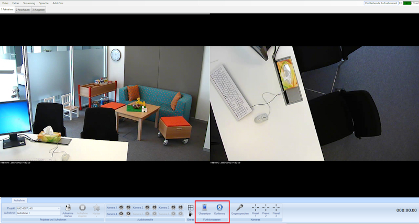Viewport: 419px width, 224px height.
Task: Toggle first audio button for Kamera 1
Action: tap(121, 208)
